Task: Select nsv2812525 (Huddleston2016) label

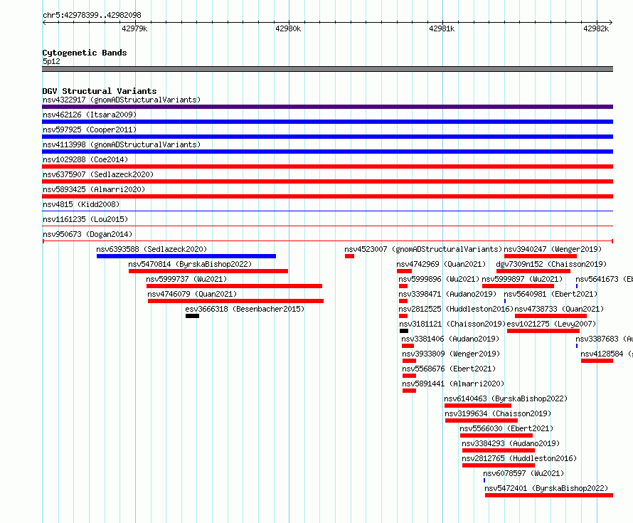Action: (x=456, y=309)
